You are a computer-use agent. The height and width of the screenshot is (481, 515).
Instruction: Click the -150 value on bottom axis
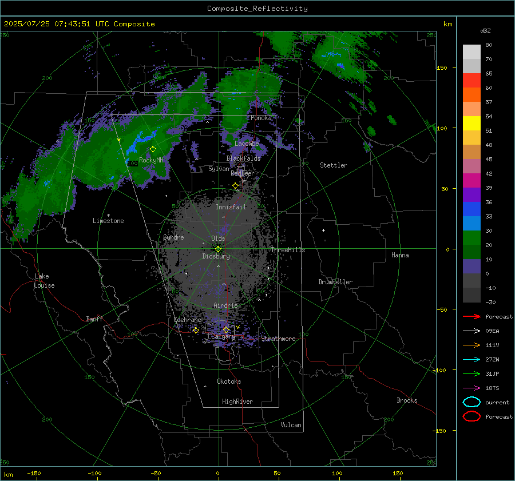point(34,473)
